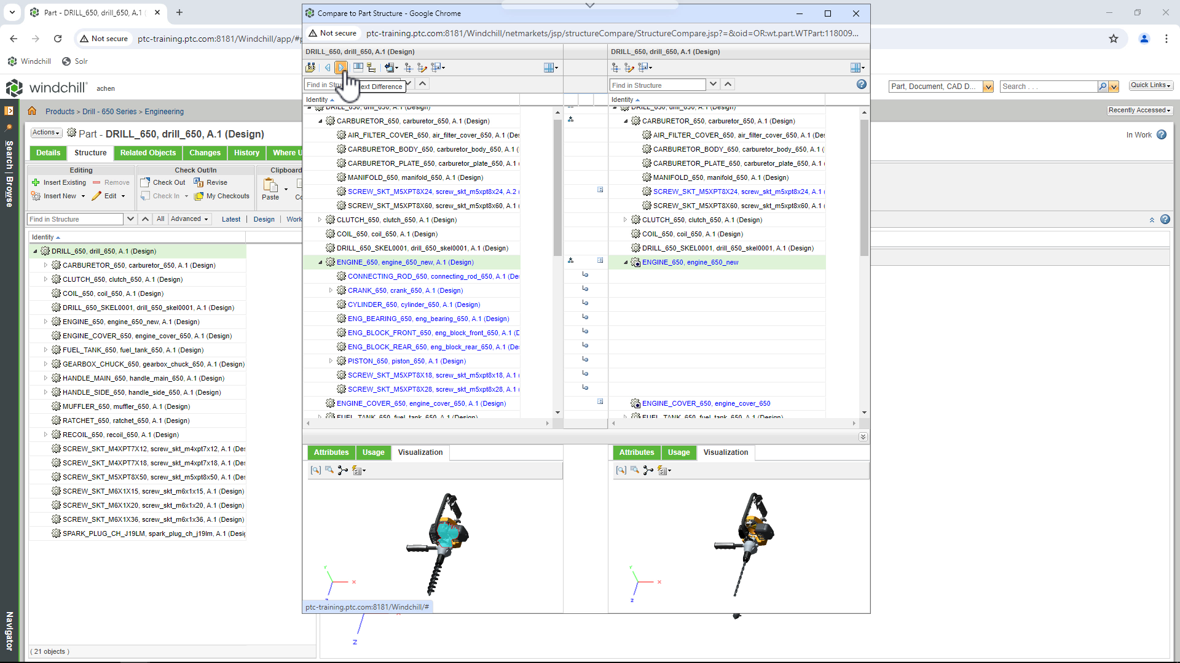The image size is (1180, 663).
Task: Open Actions dropdown in main window
Action: 46,133
